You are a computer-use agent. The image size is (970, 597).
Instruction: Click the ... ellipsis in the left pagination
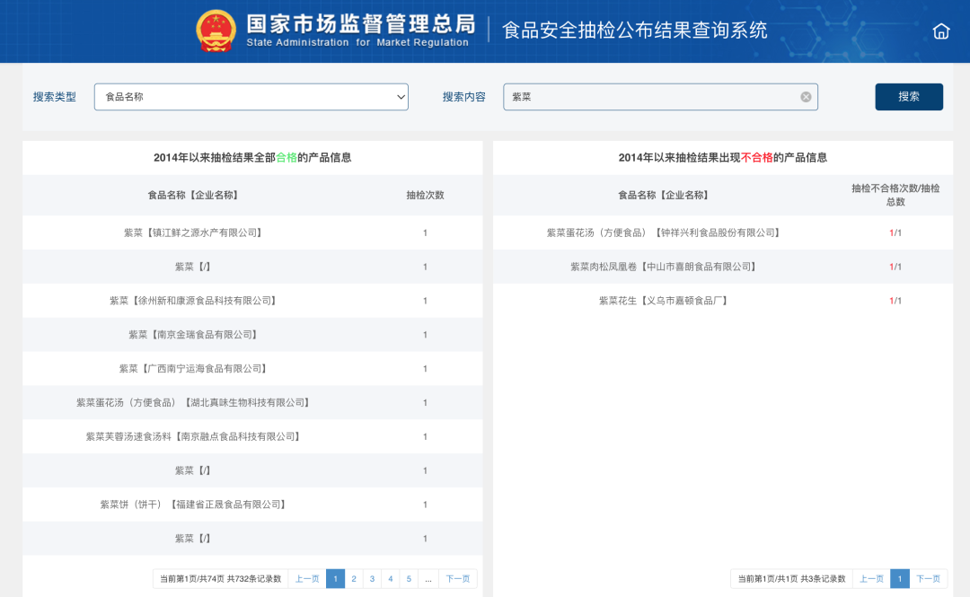[x=428, y=578]
